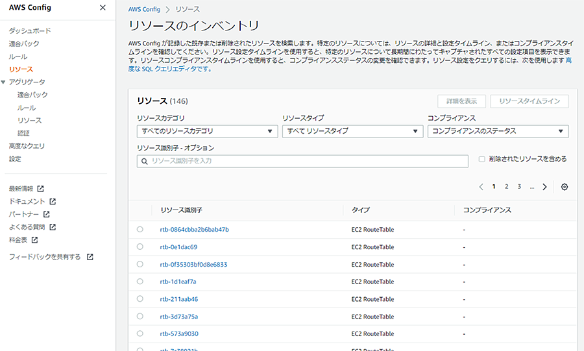Select radio for rtb-1d1eaf7a
This screenshot has height=351, width=584.
[x=140, y=282]
